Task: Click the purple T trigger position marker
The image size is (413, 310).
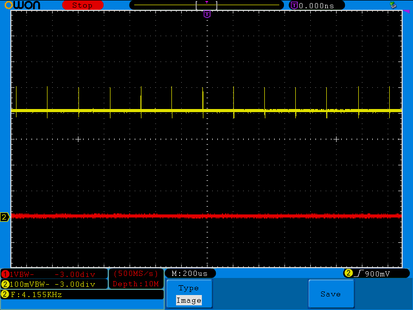Action: [207, 14]
